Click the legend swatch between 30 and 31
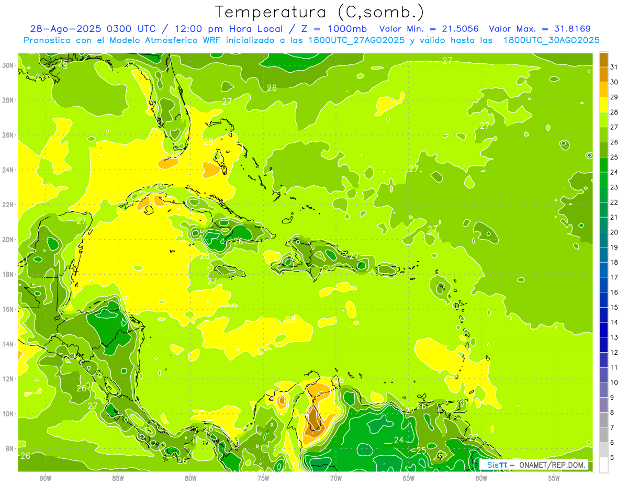 603,74
